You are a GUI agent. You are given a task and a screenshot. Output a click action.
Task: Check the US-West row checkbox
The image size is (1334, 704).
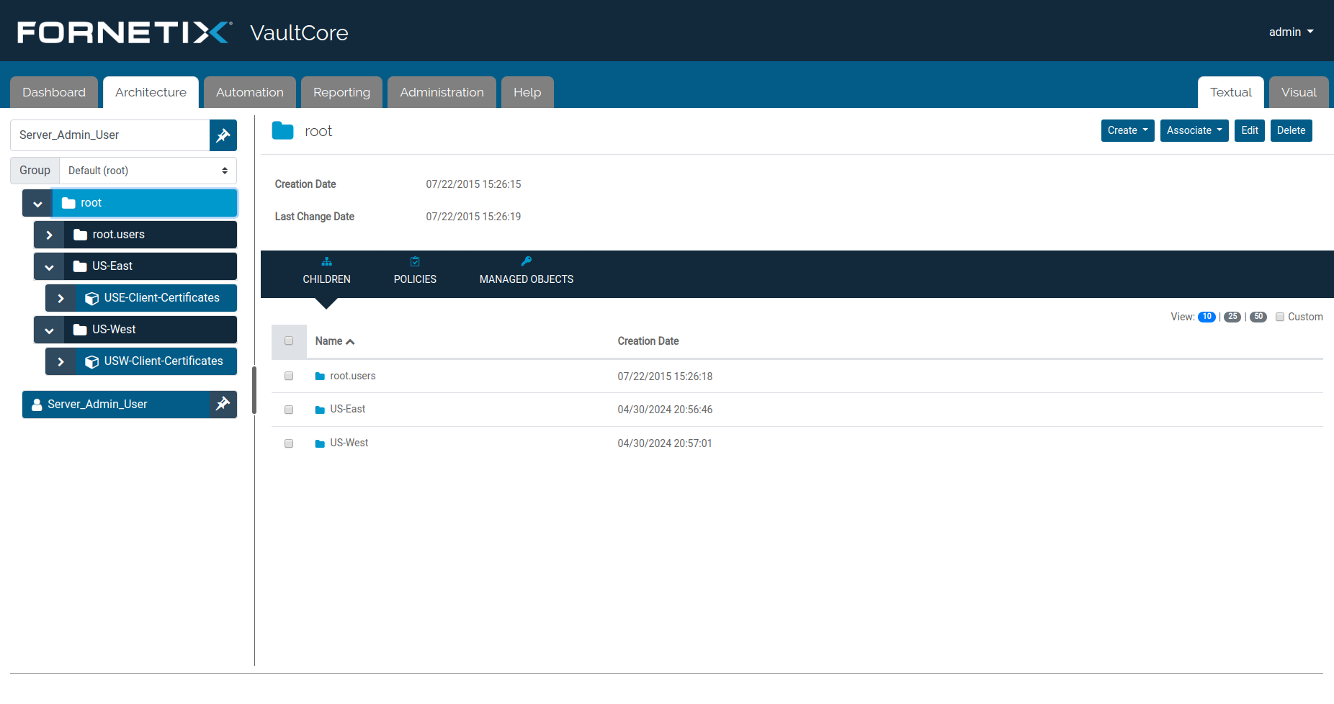tap(289, 443)
